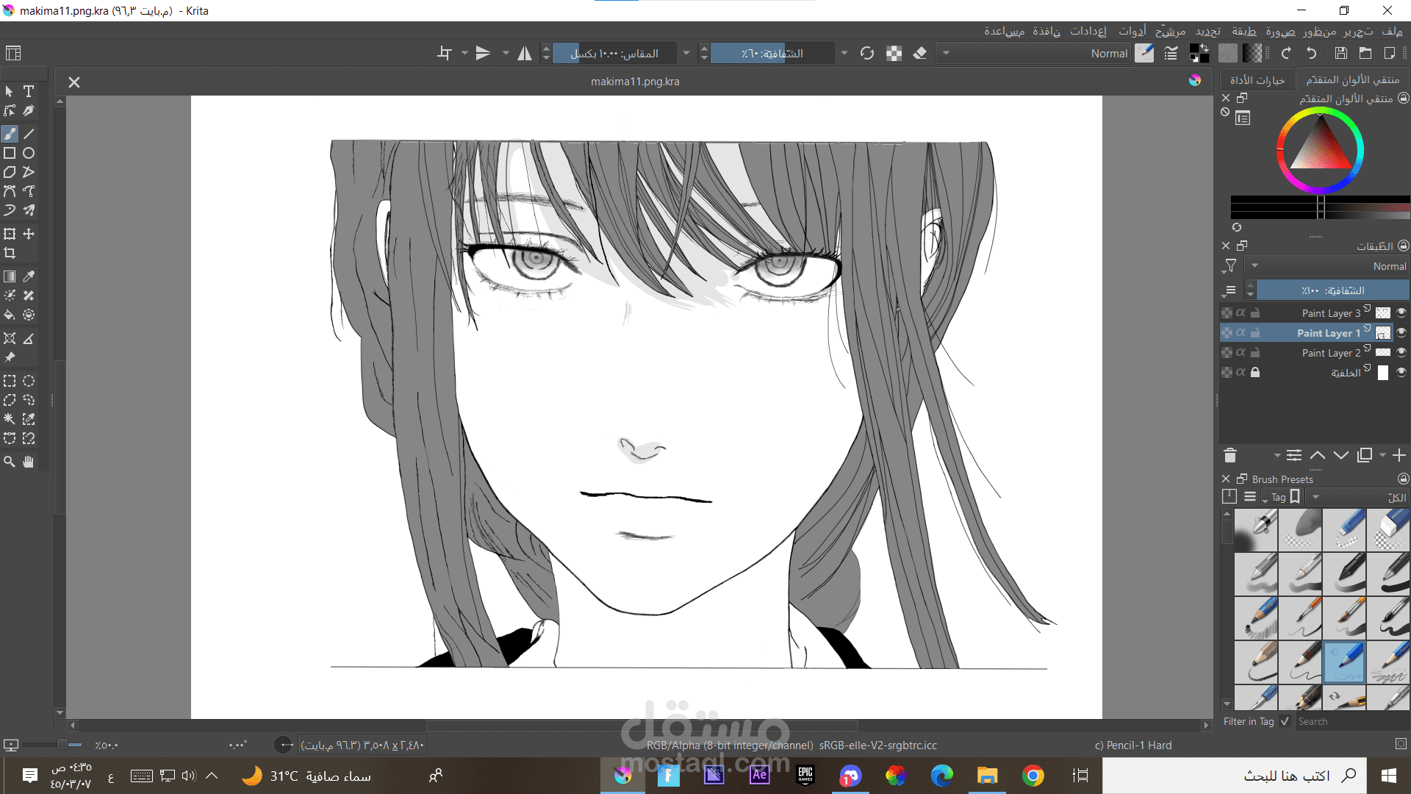Enable alpha lock on Paint Layer 3
Image resolution: width=1411 pixels, height=794 pixels.
[1241, 312]
